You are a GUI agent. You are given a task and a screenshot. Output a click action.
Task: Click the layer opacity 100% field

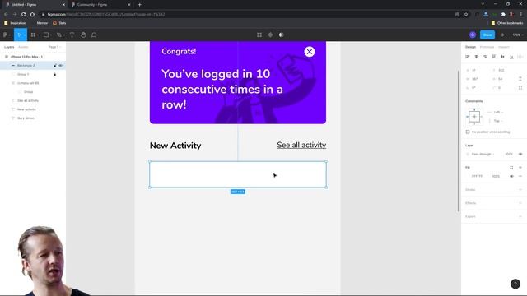tap(509, 154)
